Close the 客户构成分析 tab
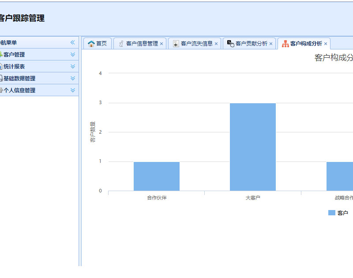This screenshot has width=353, height=278. point(326,44)
